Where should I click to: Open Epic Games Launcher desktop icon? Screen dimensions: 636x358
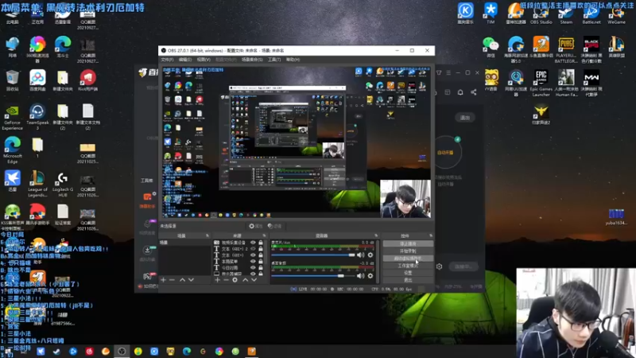point(541,83)
